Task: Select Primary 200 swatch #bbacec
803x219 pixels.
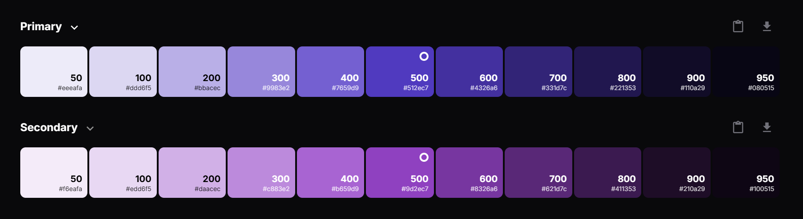Action: click(192, 72)
